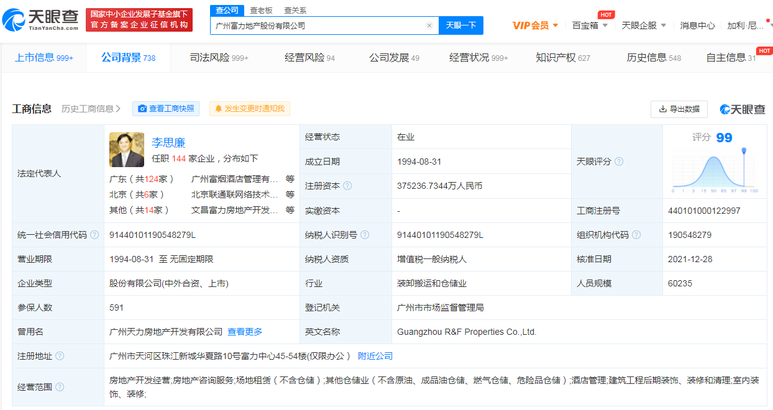773x410 pixels.
Task: Switch to the 司法风险 tab
Action: tap(219, 58)
